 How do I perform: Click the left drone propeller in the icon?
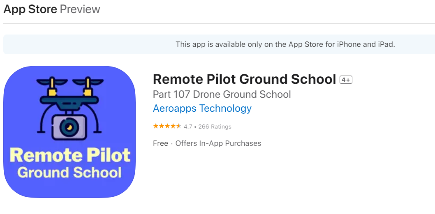click(x=52, y=81)
